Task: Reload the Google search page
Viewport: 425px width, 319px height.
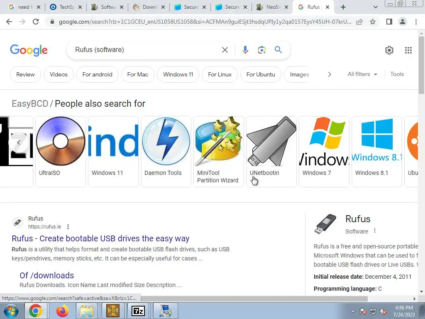Action: pos(36,22)
